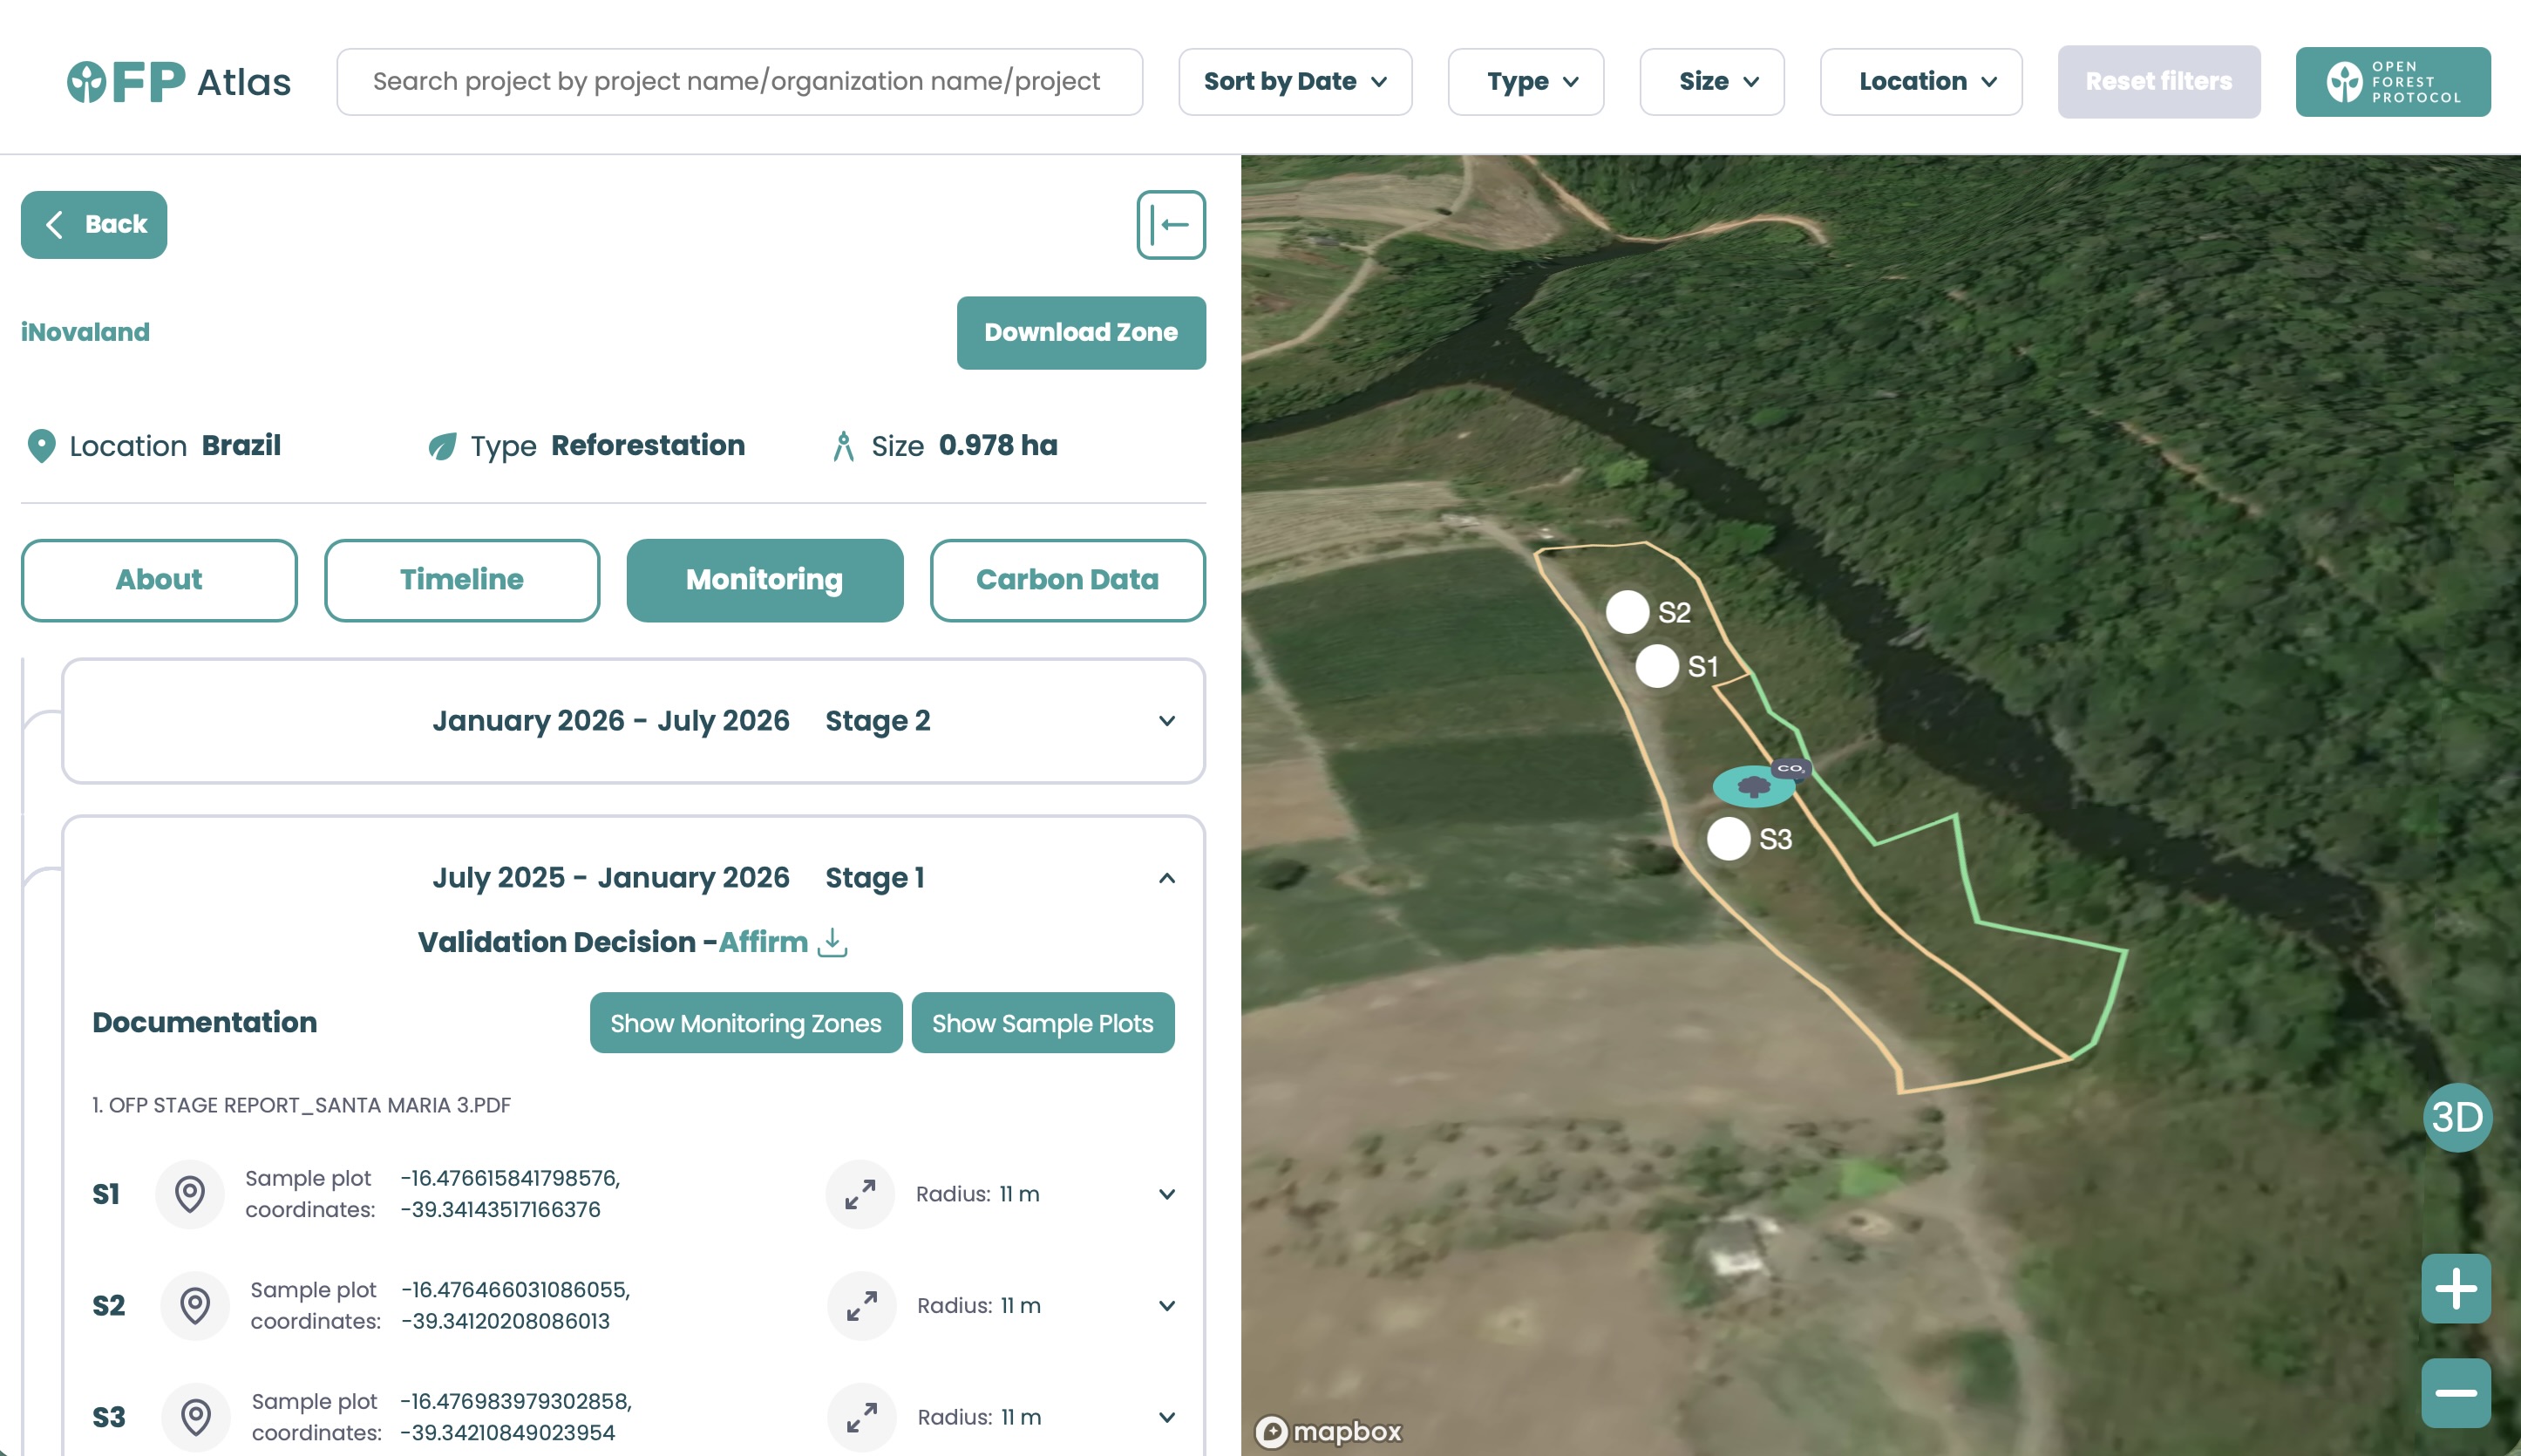This screenshot has height=1456, width=2521.
Task: Click the collapse sidebar panel icon
Action: (x=1171, y=225)
